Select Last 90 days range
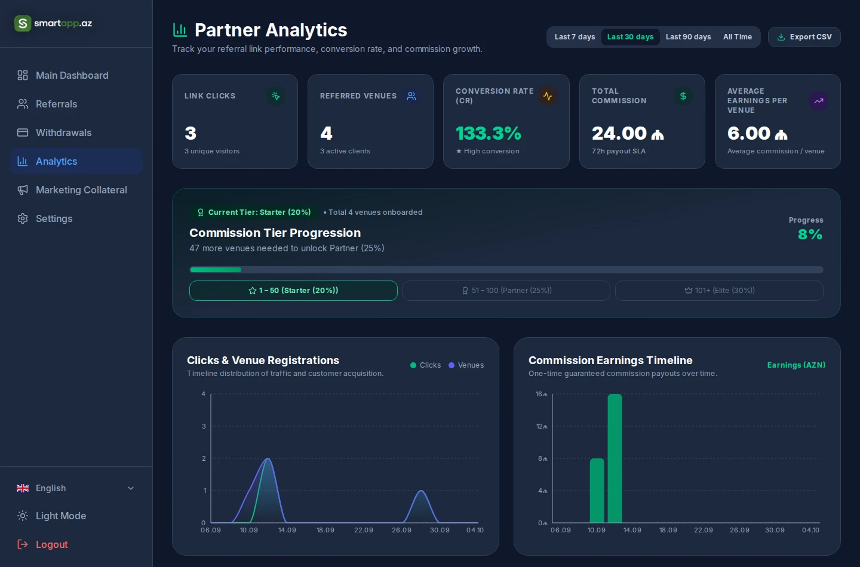 pyautogui.click(x=688, y=37)
